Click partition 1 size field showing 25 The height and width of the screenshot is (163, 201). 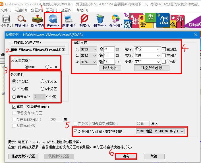click(x=109, y=49)
